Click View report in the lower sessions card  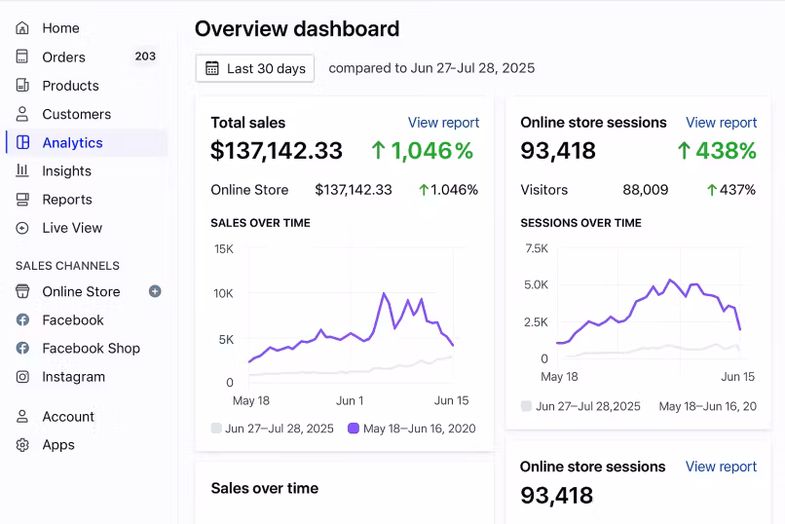[721, 467]
